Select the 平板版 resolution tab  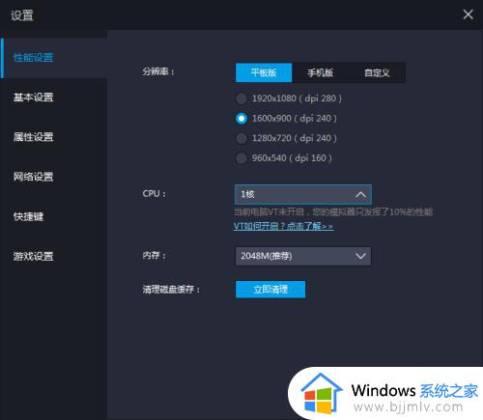pyautogui.click(x=264, y=72)
